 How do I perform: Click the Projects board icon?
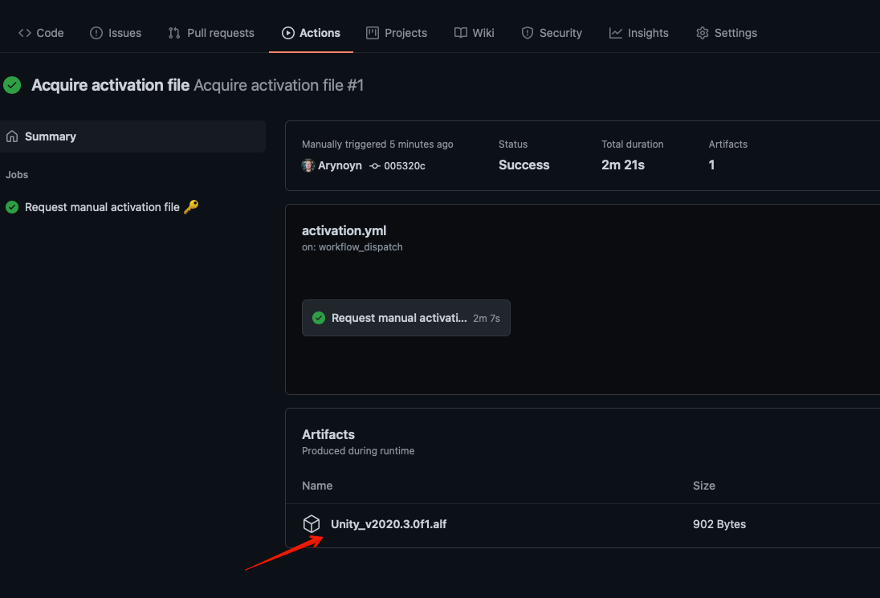click(x=373, y=33)
